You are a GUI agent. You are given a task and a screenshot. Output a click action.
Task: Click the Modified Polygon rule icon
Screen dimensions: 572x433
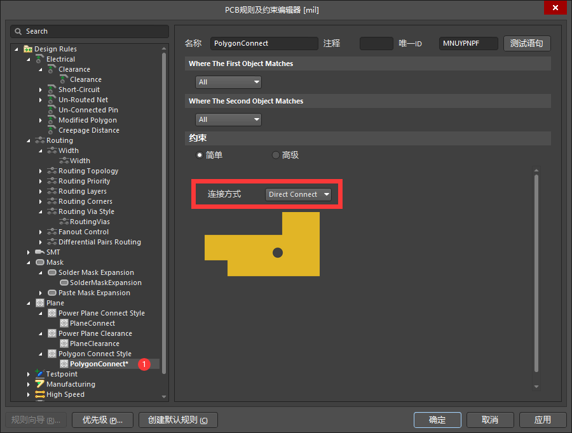52,120
